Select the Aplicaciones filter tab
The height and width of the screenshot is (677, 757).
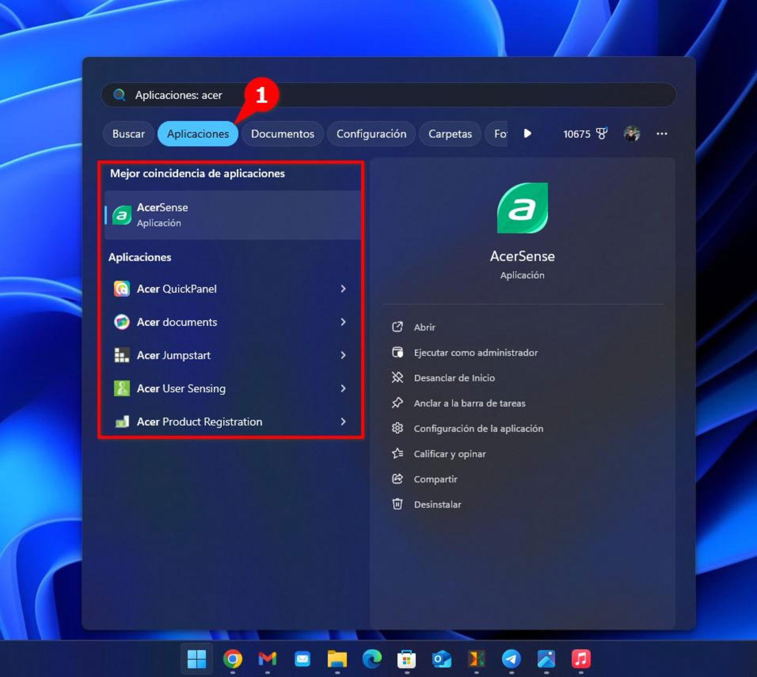click(198, 134)
